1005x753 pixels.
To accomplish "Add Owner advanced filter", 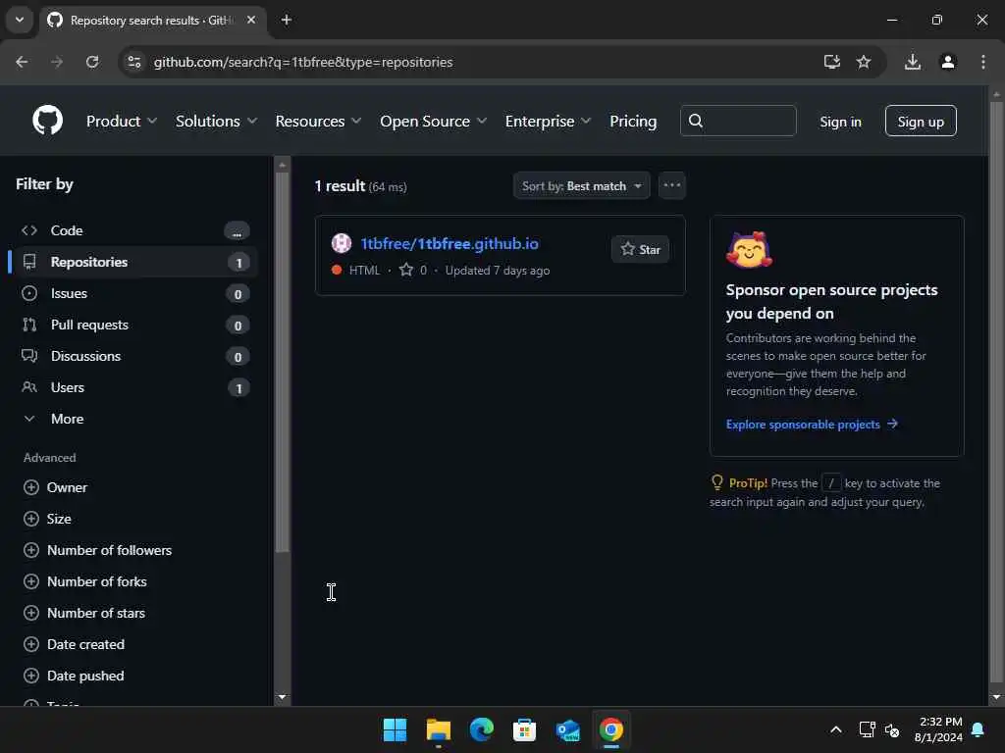I will [55, 487].
